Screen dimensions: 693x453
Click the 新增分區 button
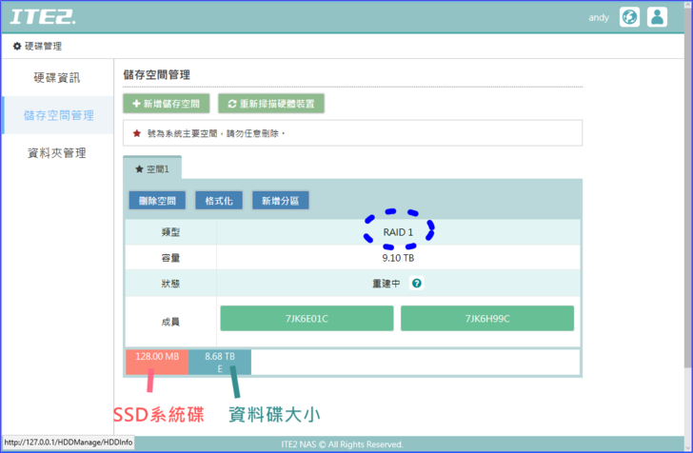pyautogui.click(x=280, y=201)
